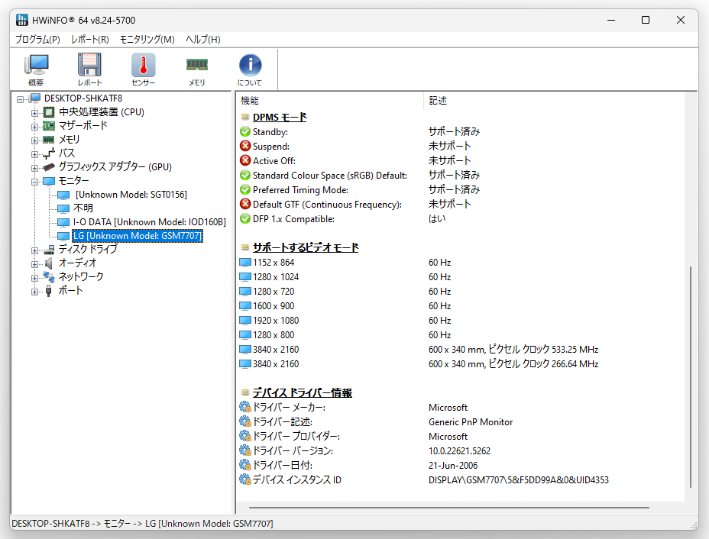The height and width of the screenshot is (539, 709).
Task: Select the 1600 x 900 video mode row
Action: [460, 306]
